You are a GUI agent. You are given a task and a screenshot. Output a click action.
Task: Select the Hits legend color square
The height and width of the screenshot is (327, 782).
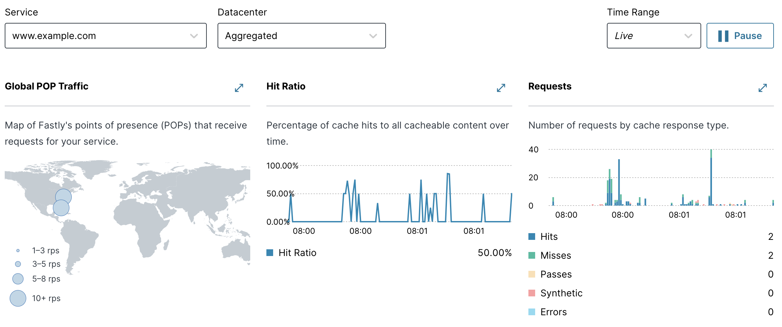pos(532,237)
